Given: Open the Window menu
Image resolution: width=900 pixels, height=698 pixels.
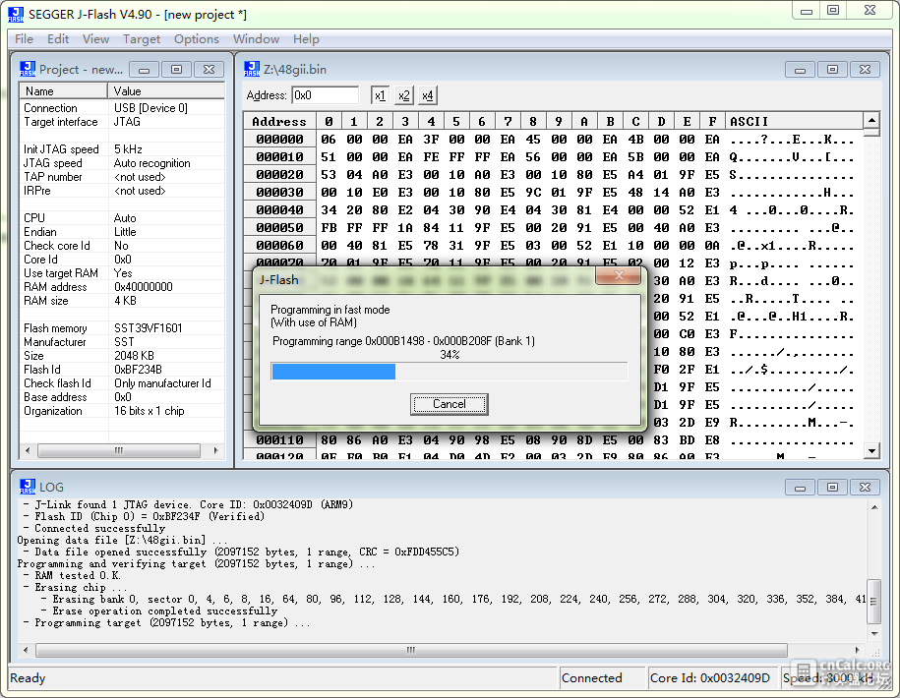Looking at the screenshot, I should pyautogui.click(x=256, y=39).
